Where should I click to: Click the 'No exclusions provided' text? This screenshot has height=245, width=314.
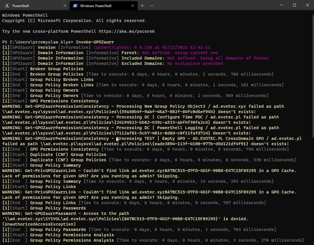pos(195,63)
